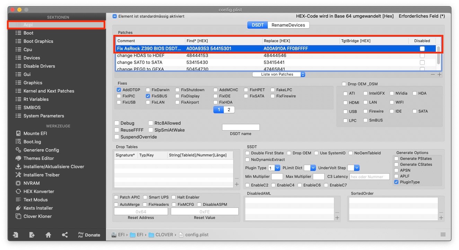
Task: Click the export config icon in bottom bar
Action: coord(32,235)
